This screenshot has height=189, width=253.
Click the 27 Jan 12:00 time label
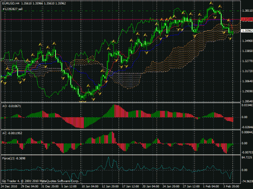(x=191, y=187)
